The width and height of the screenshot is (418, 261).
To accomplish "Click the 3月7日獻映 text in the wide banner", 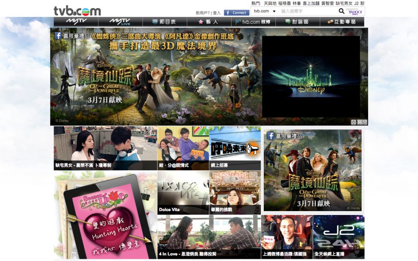I will pyautogui.click(x=105, y=100).
